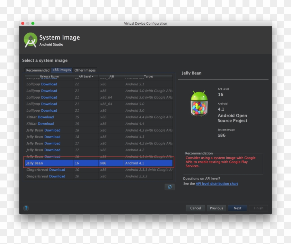
Task: Go back with the Previous button
Action: (216, 208)
